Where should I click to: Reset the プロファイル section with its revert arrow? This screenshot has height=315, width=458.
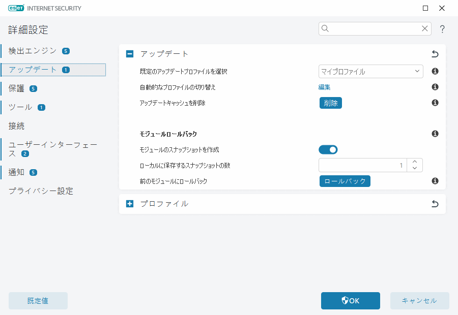[435, 203]
